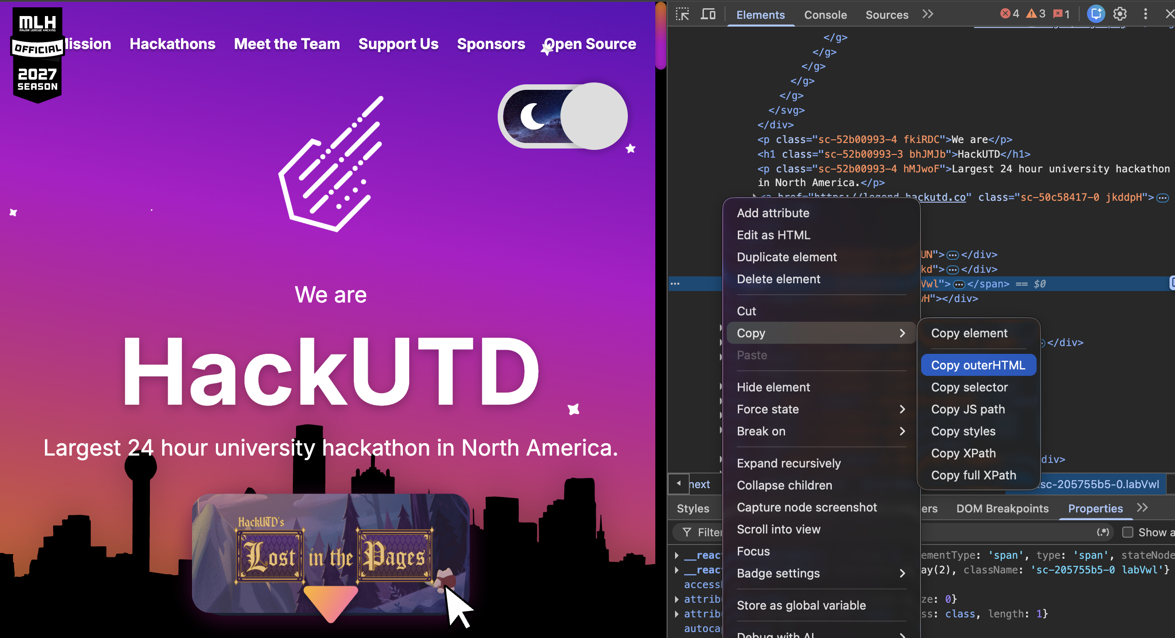This screenshot has height=638, width=1175.
Task: Click the Filter input in Properties pane
Action: 709,532
